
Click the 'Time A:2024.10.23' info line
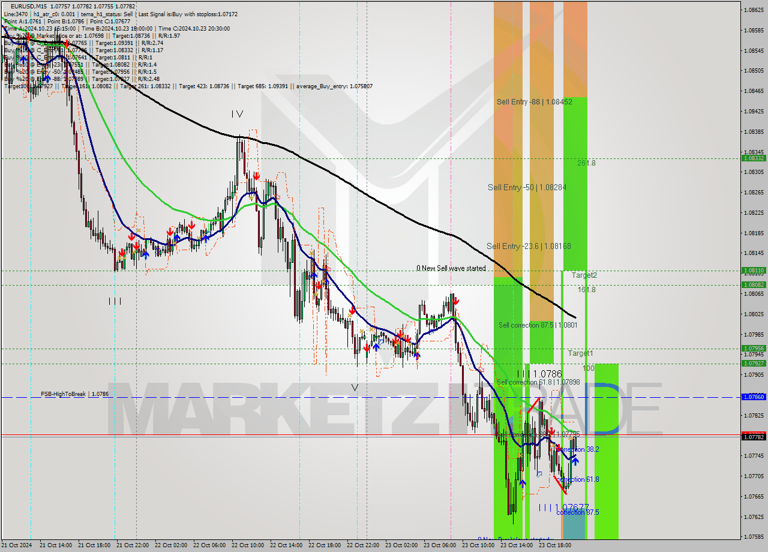(x=40, y=28)
